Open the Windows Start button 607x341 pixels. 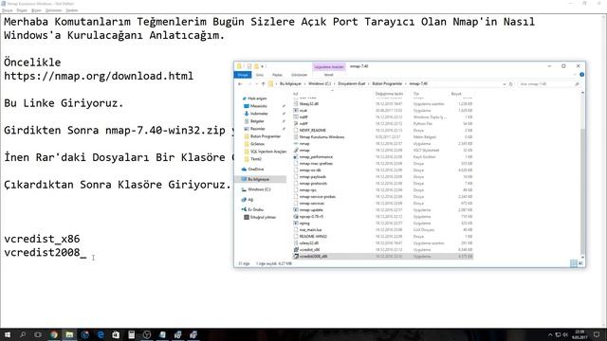tap(7, 334)
